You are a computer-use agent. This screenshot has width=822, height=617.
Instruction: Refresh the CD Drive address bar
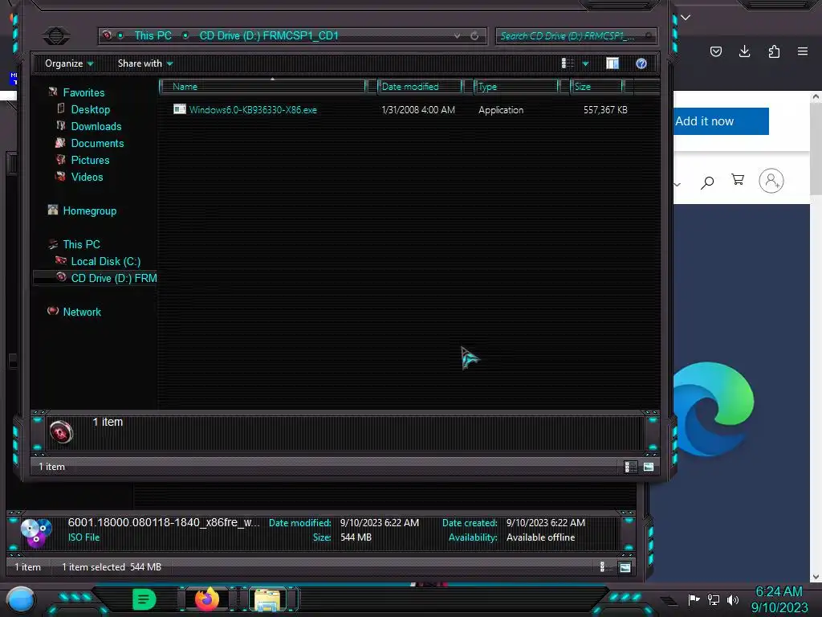pyautogui.click(x=474, y=35)
